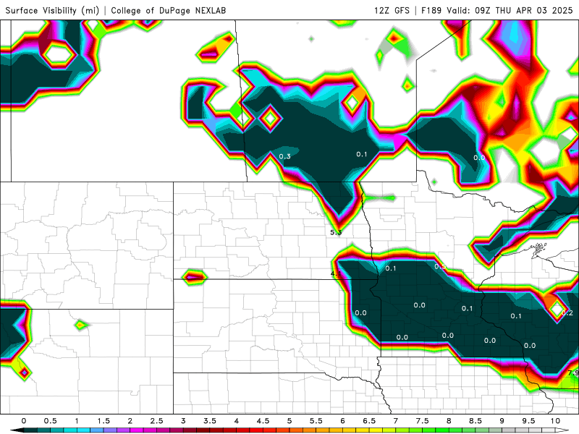This screenshot has width=579, height=434.
Task: Click the colorbar tick label "4.5"
Action: tap(263, 421)
